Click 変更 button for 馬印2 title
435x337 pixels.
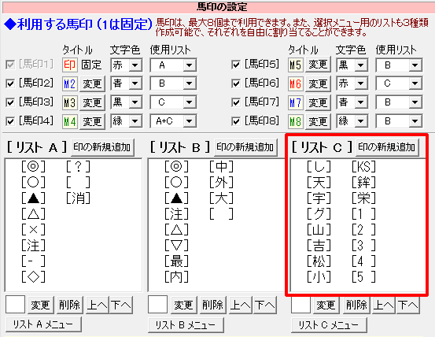click(92, 83)
